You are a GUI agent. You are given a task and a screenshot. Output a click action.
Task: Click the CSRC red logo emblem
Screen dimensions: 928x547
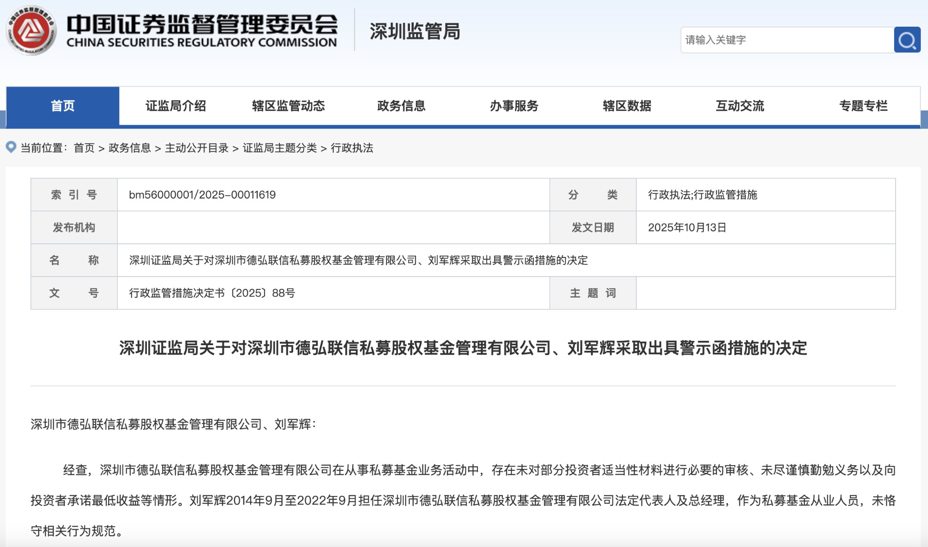[31, 31]
